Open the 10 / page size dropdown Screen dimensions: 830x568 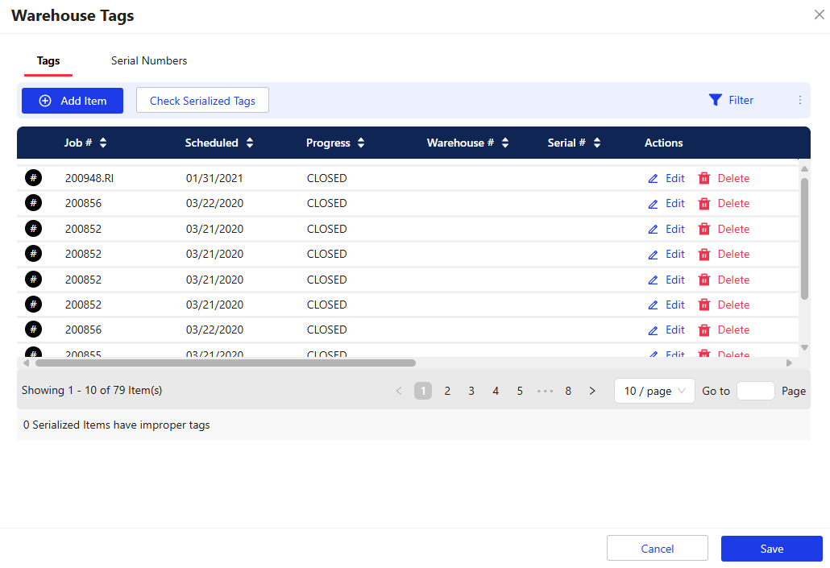point(654,391)
